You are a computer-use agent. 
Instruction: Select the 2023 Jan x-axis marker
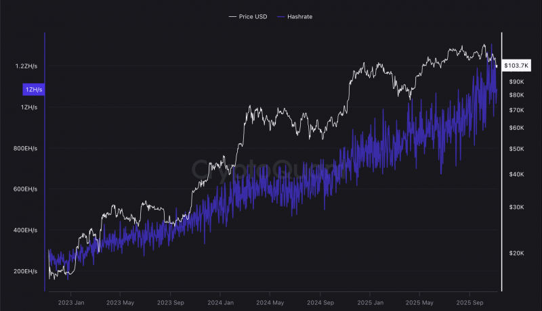click(x=71, y=303)
